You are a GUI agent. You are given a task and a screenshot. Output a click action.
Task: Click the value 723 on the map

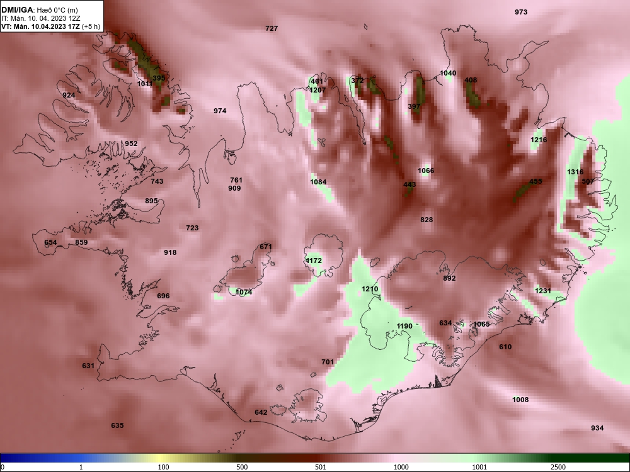192,228
